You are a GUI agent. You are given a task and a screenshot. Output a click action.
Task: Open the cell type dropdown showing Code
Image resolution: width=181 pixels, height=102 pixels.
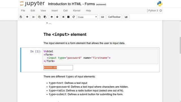click(87, 17)
